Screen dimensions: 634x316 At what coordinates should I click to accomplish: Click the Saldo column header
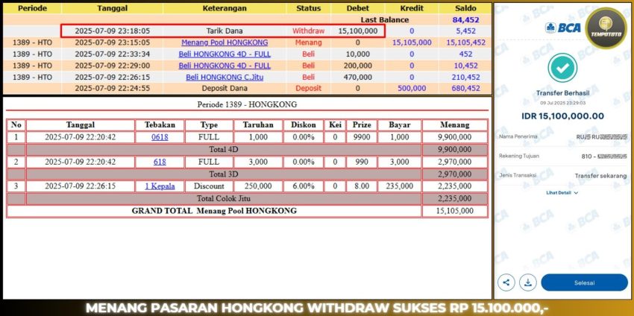coord(465,8)
